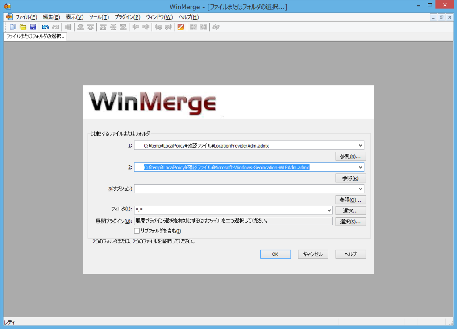Open the 編集(E) menu
Image resolution: width=457 pixels, height=329 pixels.
pyautogui.click(x=51, y=17)
